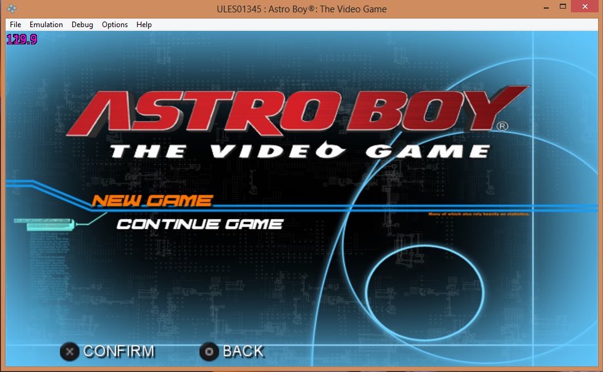This screenshot has height=372, width=603.
Task: Choose CONTINUE GAME
Action: 199,224
